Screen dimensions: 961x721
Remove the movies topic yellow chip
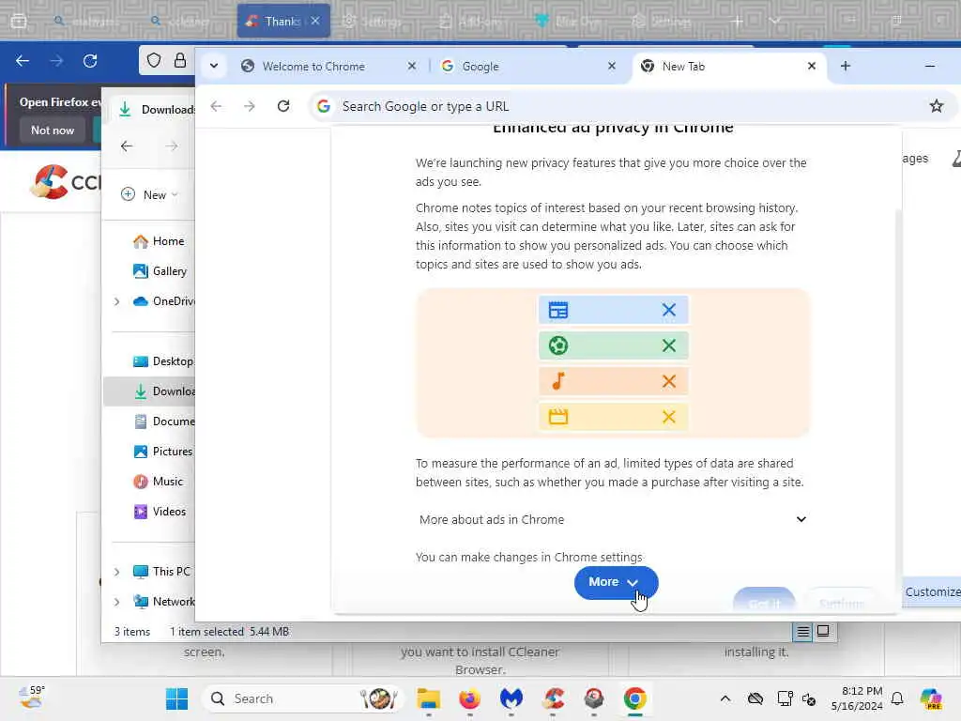point(668,417)
